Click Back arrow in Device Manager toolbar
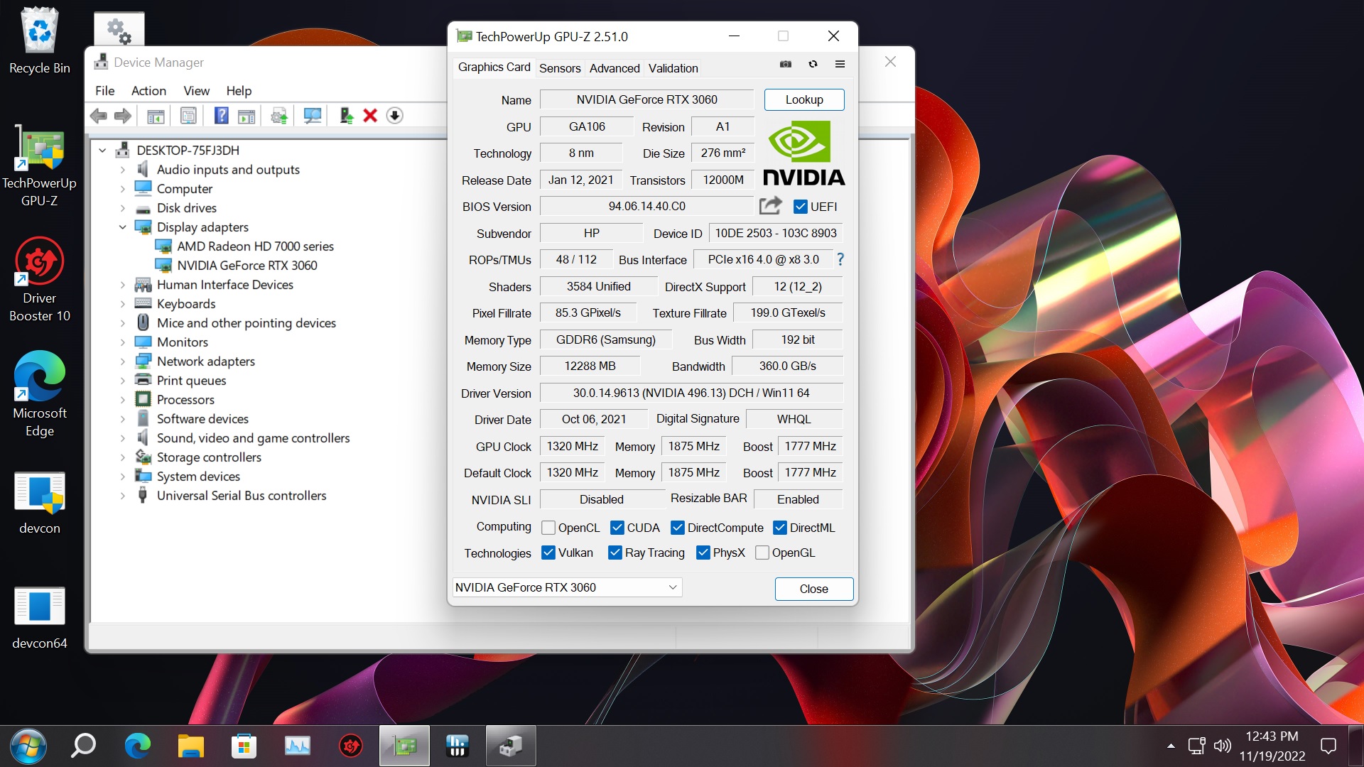This screenshot has width=1364, height=767. pos(99,116)
